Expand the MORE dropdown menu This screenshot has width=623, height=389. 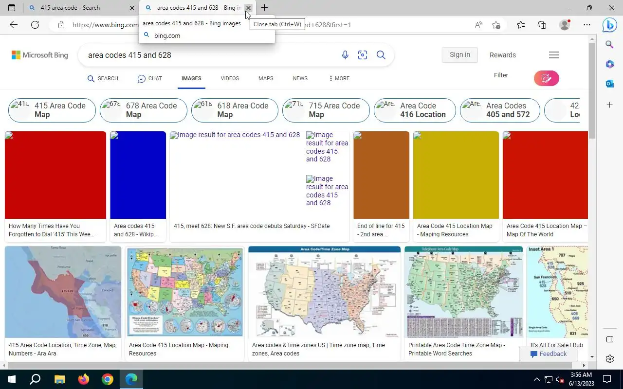339,78
